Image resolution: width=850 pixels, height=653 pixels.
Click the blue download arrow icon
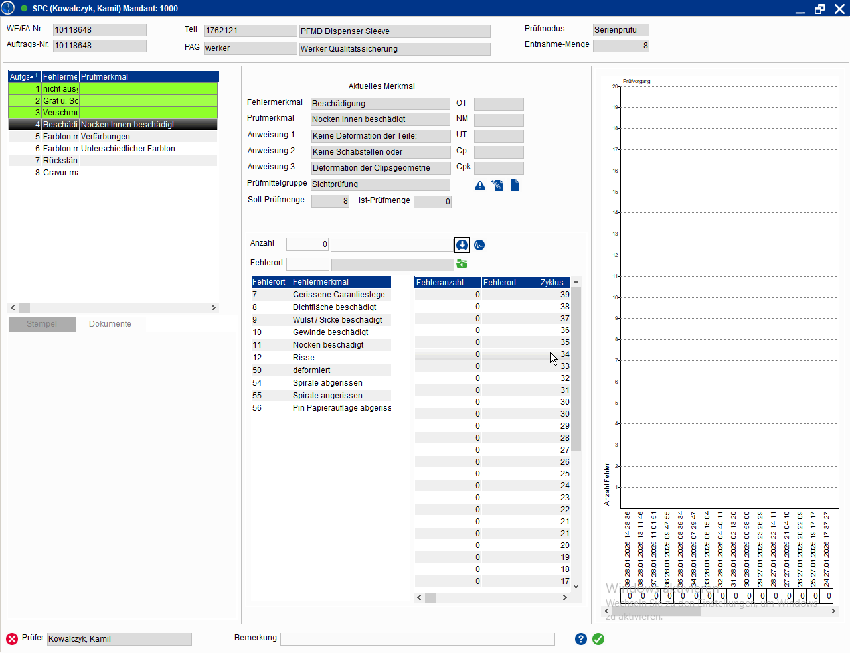pos(462,245)
